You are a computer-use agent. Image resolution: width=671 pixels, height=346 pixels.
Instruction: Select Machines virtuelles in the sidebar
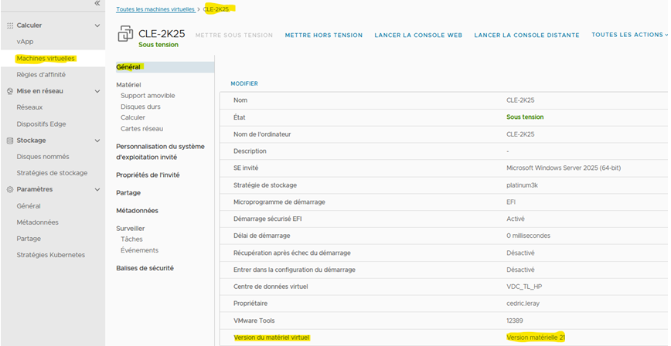46,58
